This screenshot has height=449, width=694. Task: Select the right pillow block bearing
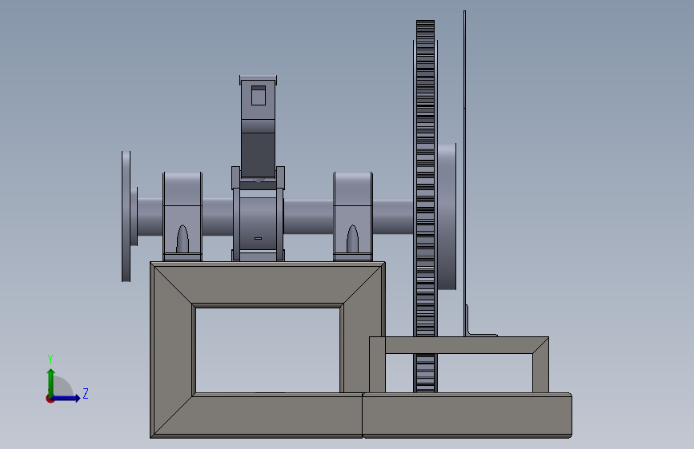(353, 216)
